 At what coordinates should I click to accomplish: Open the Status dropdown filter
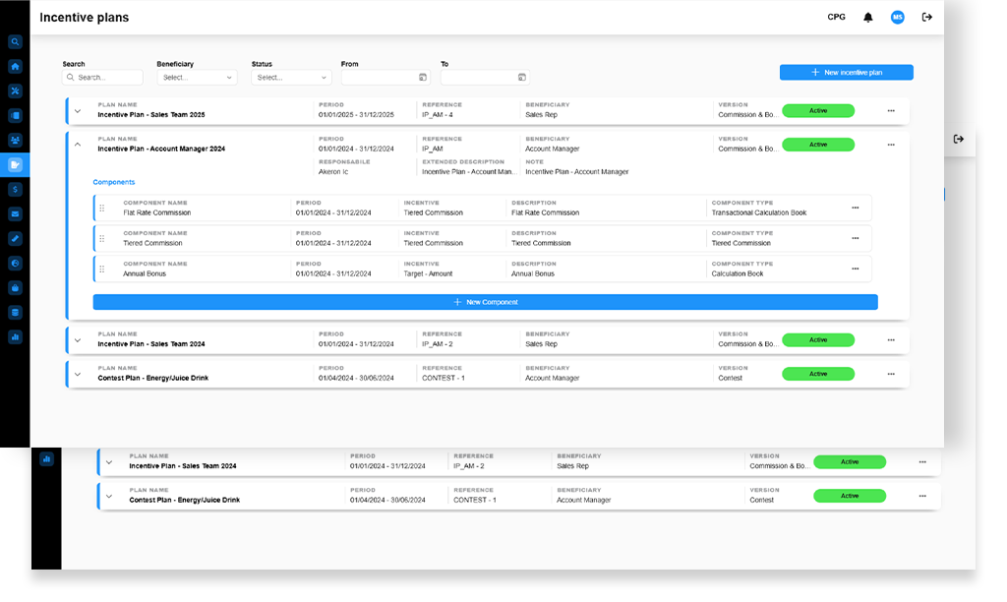291,77
